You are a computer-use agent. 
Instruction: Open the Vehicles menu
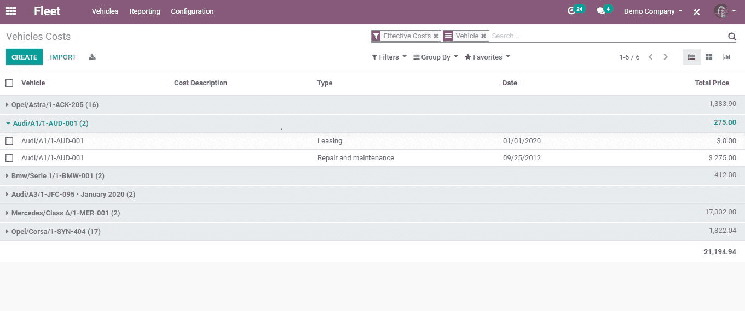[105, 11]
